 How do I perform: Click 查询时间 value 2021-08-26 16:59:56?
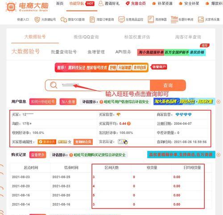pos(190,142)
